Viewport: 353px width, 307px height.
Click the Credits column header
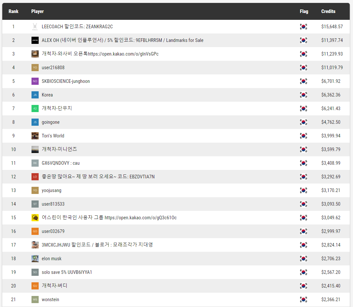(328, 11)
